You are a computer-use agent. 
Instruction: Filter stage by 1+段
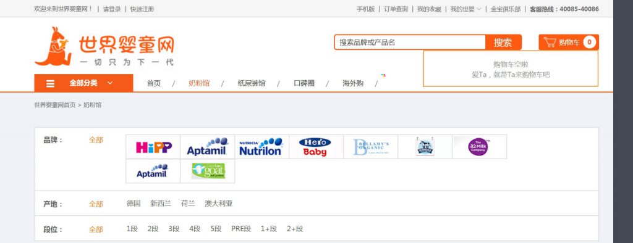[x=269, y=229]
